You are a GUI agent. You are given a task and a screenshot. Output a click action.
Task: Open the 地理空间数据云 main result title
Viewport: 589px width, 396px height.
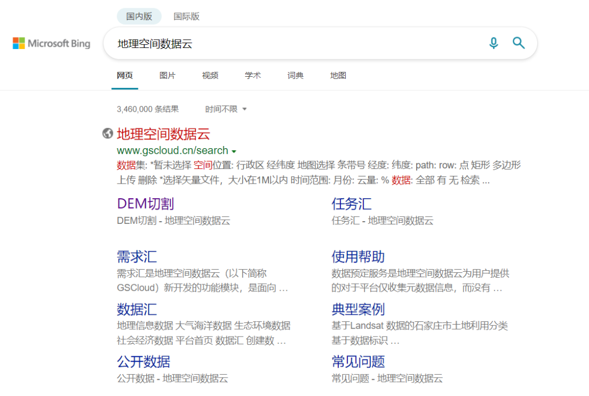[x=164, y=133]
